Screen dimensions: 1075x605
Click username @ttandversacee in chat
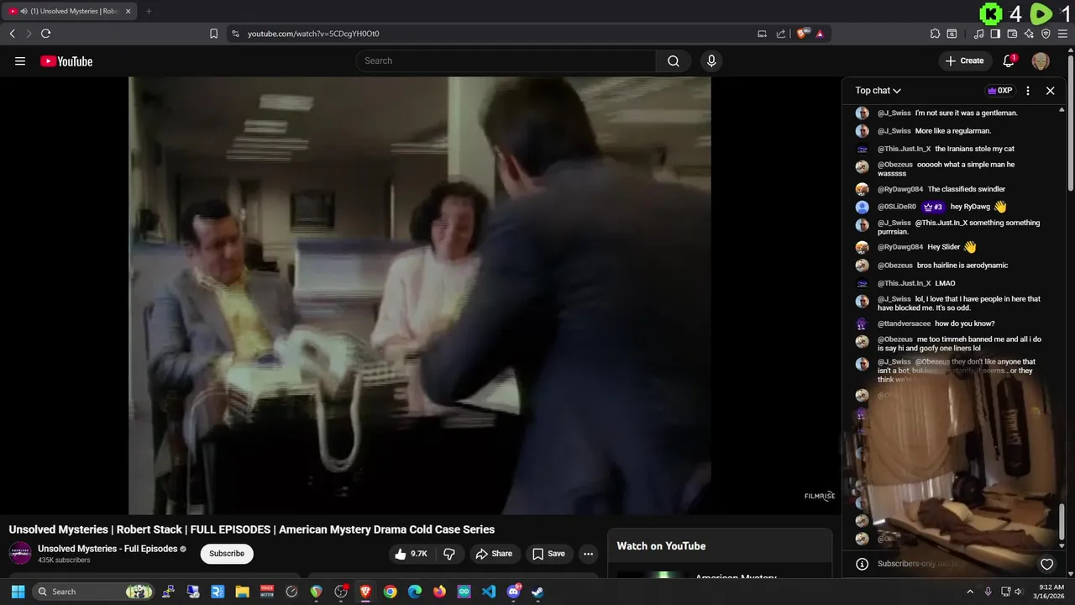point(904,324)
